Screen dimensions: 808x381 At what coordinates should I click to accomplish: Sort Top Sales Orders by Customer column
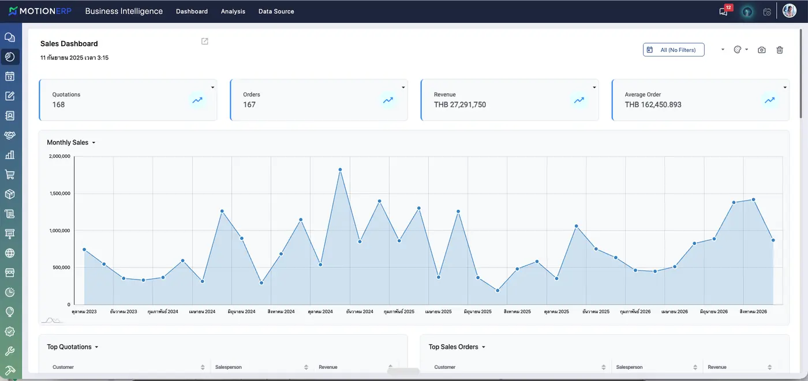point(604,367)
